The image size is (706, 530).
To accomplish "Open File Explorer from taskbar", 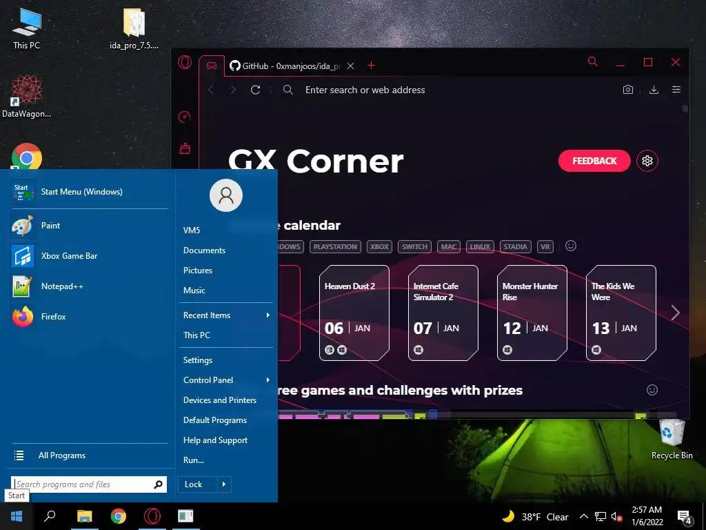I will click(x=84, y=516).
